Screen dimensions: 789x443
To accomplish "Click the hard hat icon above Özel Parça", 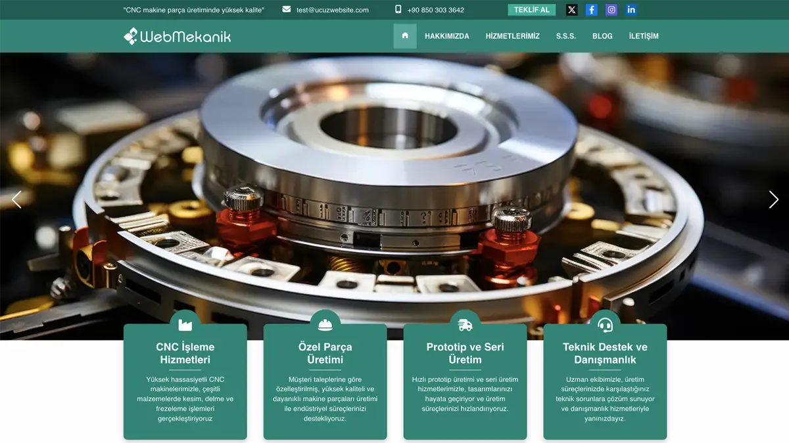I will [325, 325].
